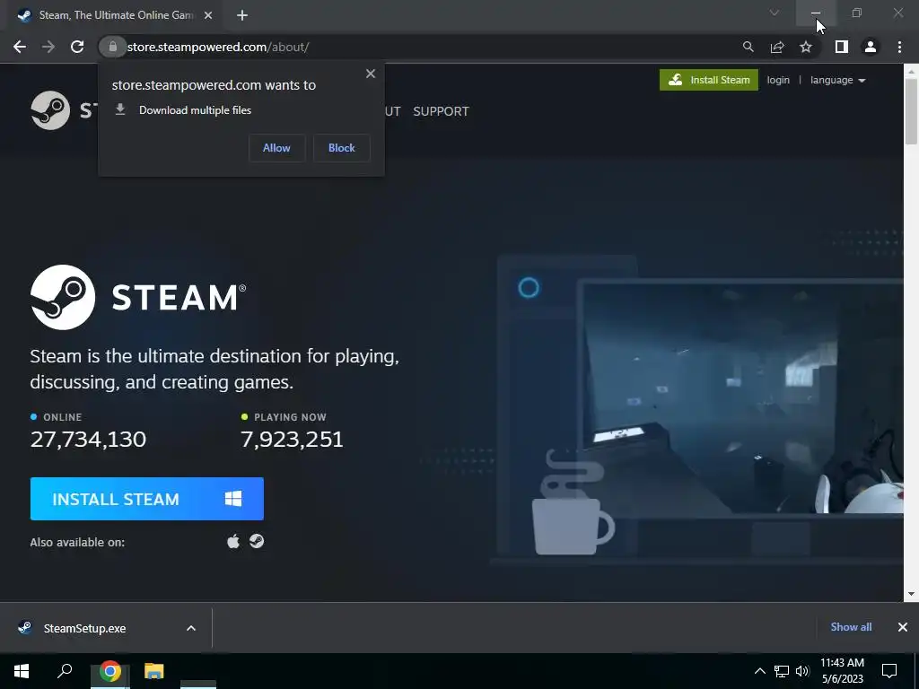Open the Windows Start menu

pyautogui.click(x=22, y=671)
